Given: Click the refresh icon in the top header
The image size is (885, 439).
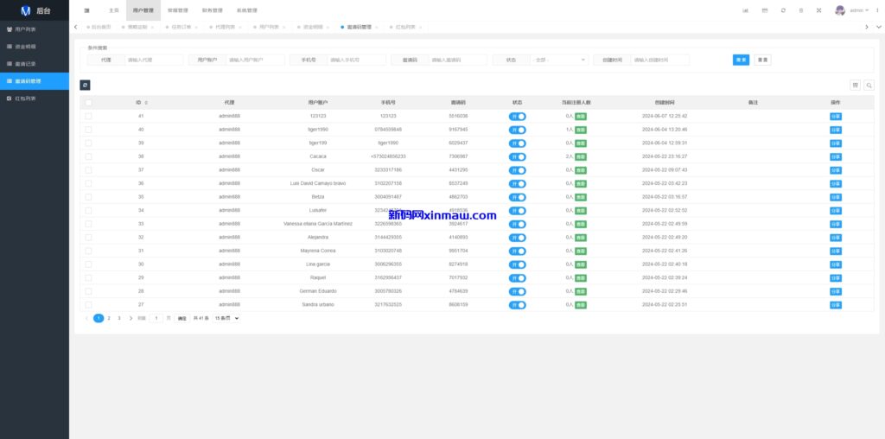Looking at the screenshot, I should (x=783, y=10).
